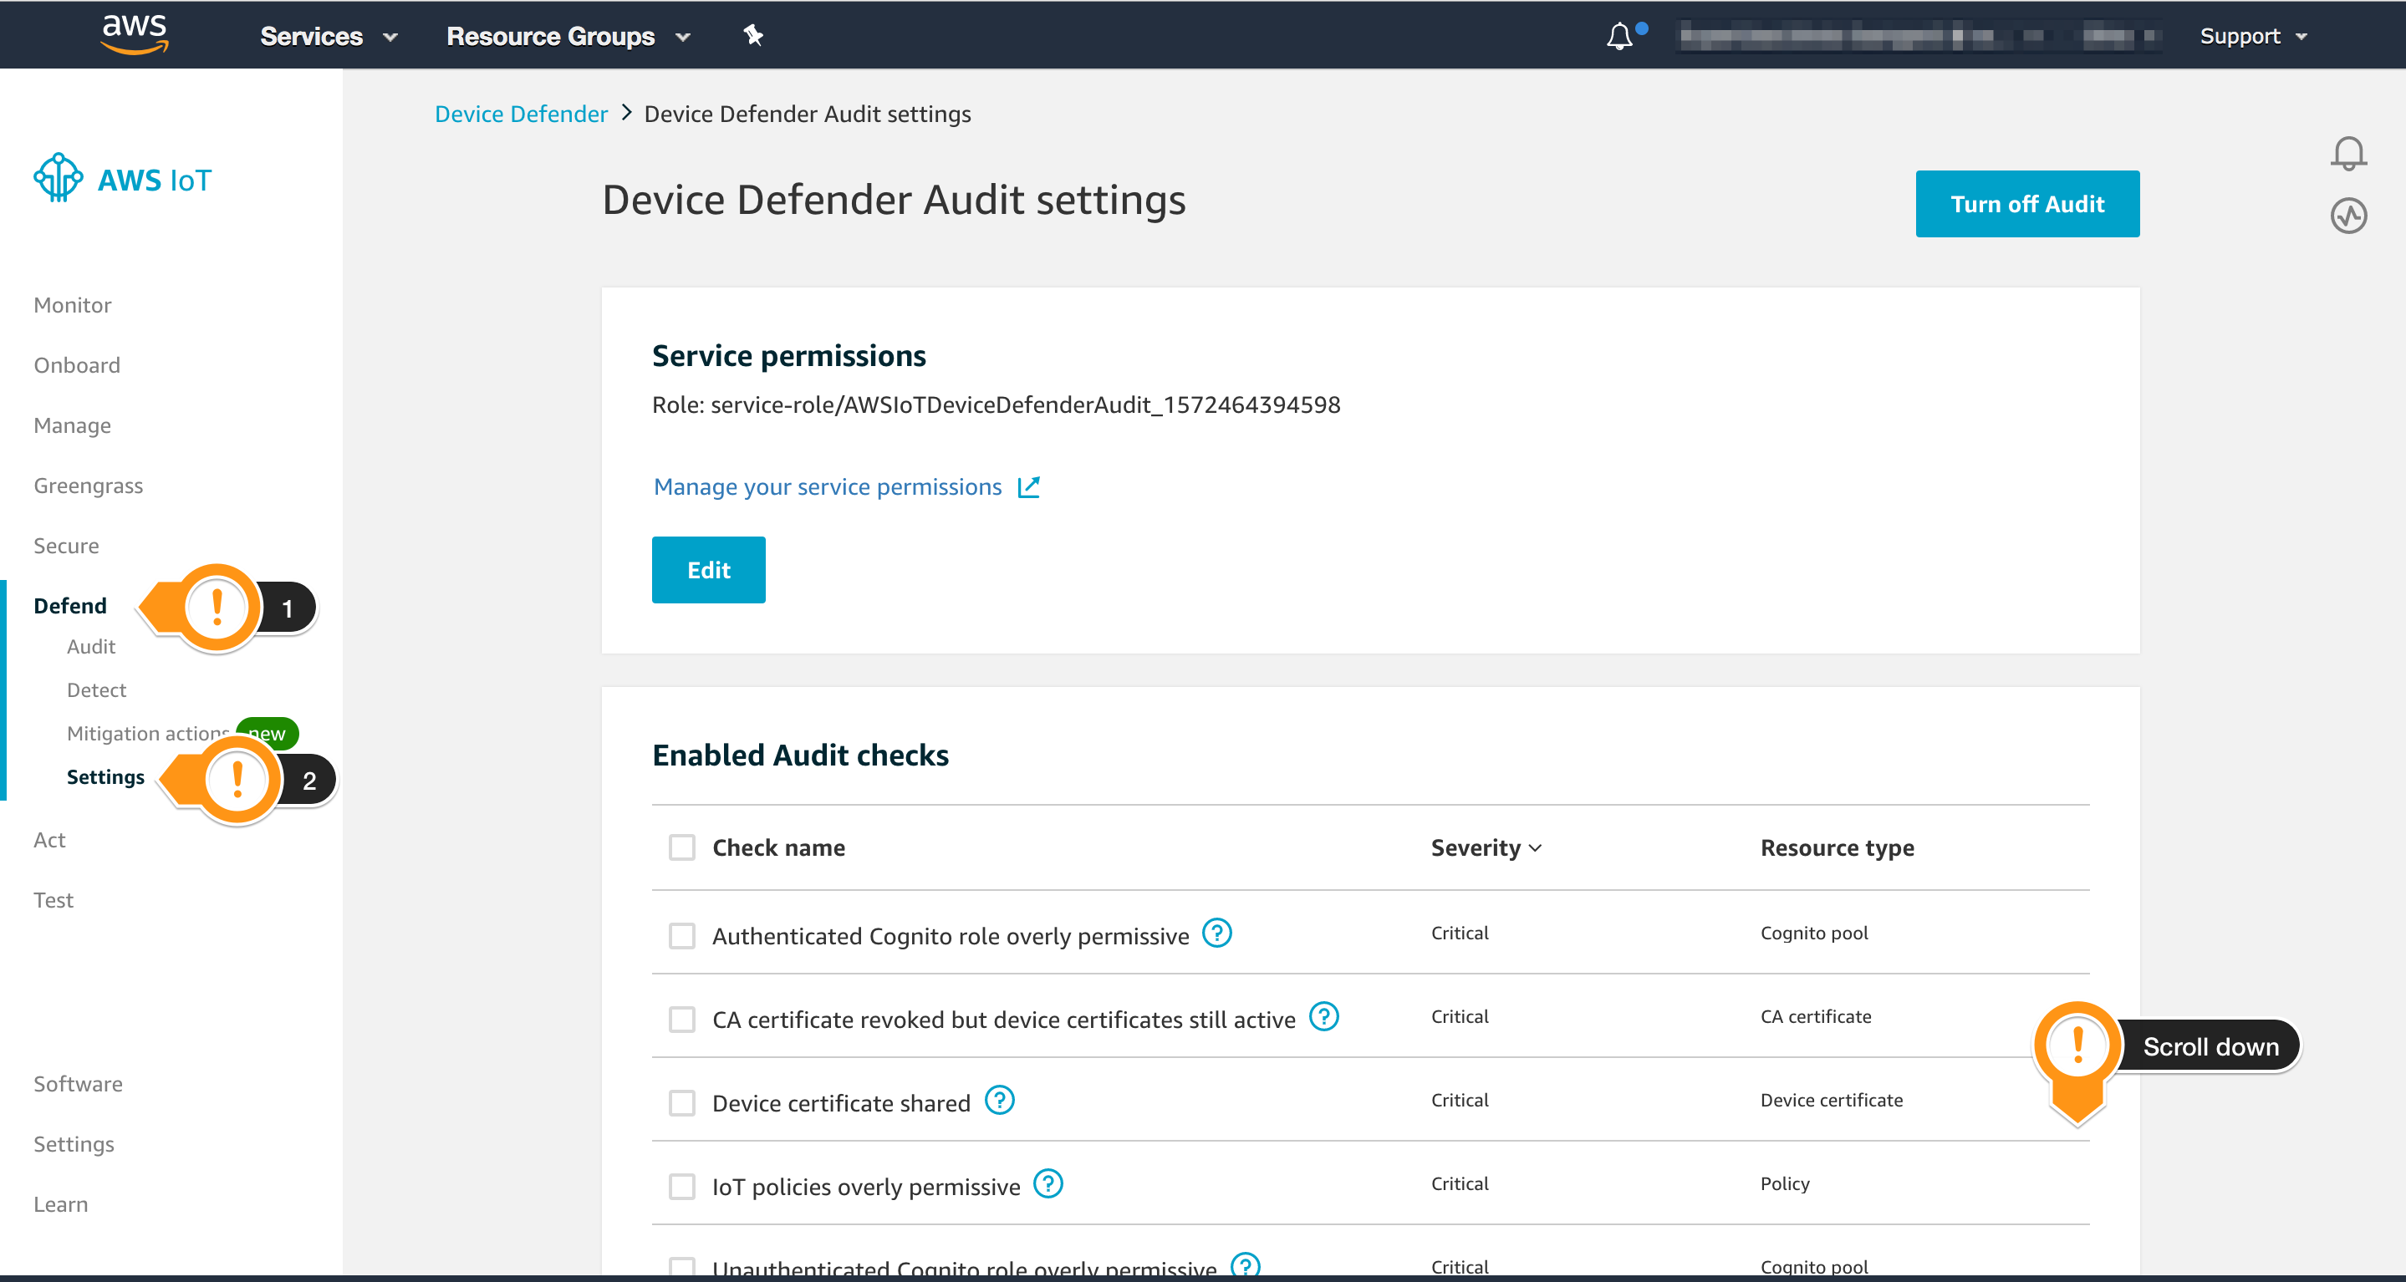Click the Resource type column header
The width and height of the screenshot is (2406, 1282).
tap(1838, 847)
